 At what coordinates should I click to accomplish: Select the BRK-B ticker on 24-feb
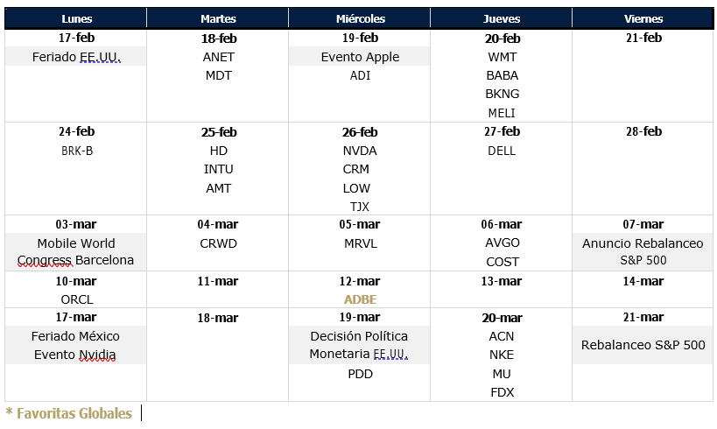(77, 151)
